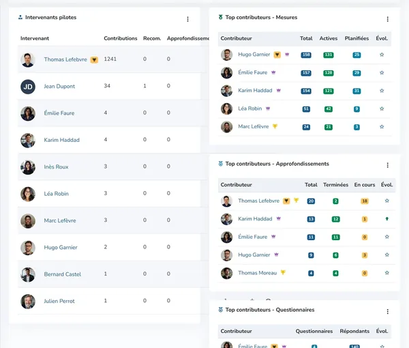This screenshot has width=409, height=348.
Task: Open the Intervenants pilotes panel options menu
Action: [187, 19]
